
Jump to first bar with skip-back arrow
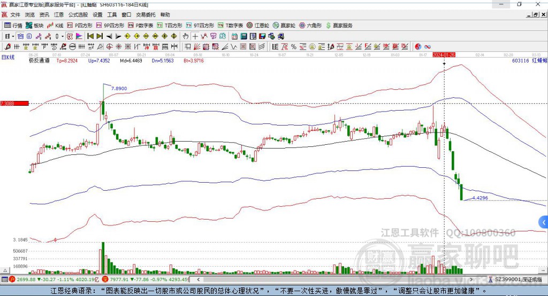90,36
